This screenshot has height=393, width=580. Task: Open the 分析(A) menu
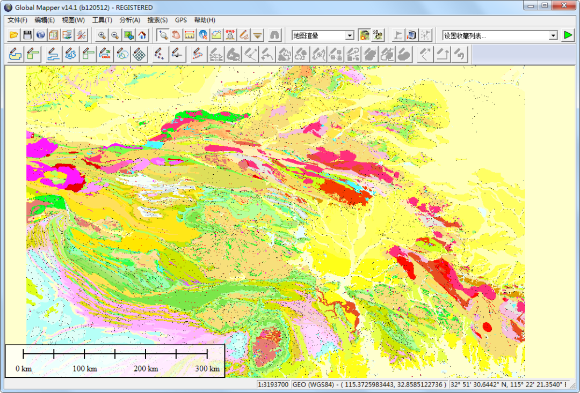click(x=129, y=20)
